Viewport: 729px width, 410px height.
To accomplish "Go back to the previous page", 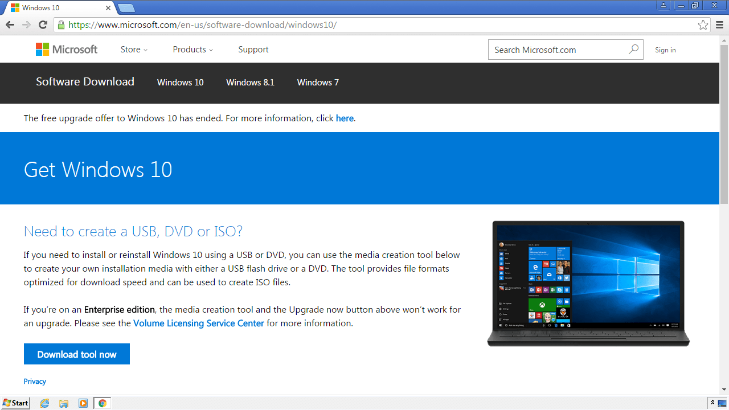I will click(10, 24).
